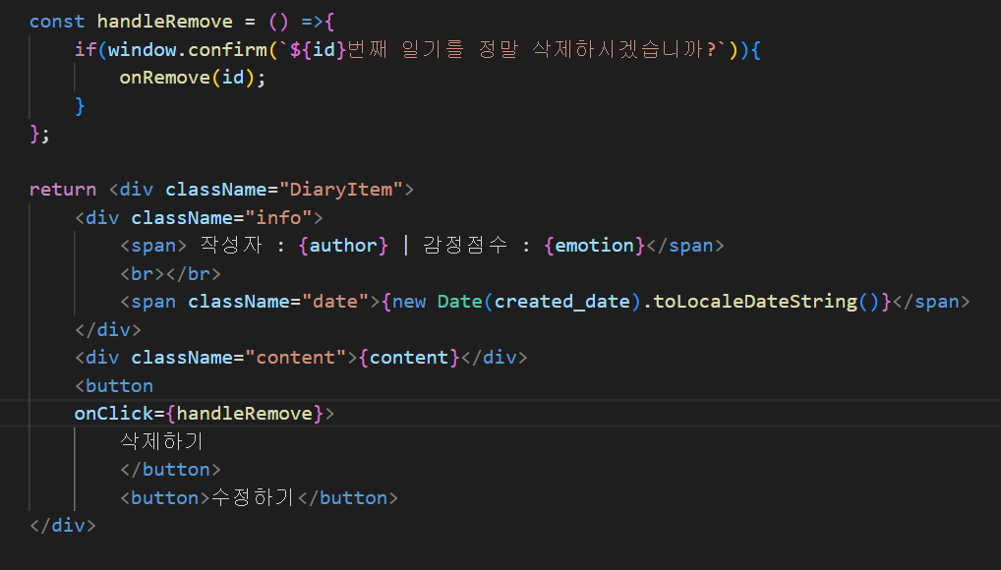Click the {author} expression
1001x570 pixels.
pyautogui.click(x=343, y=246)
